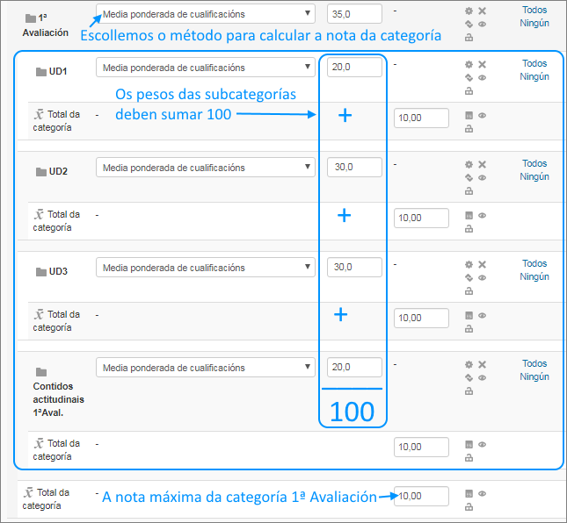Screen dimensions: 567x523
Task: Click Ningún link in 1ª Avaliación row
Action: pyautogui.click(x=534, y=23)
